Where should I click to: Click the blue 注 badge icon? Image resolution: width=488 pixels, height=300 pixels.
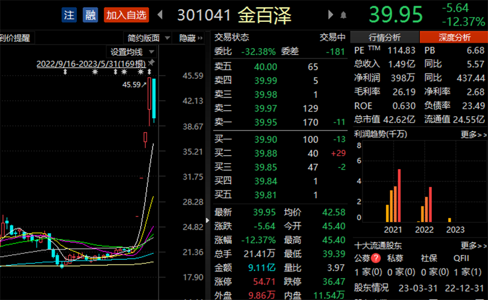coord(69,15)
